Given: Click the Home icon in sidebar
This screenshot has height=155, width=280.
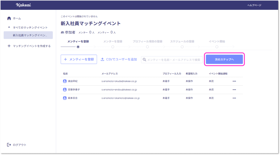Looking at the screenshot, I should (9, 18).
